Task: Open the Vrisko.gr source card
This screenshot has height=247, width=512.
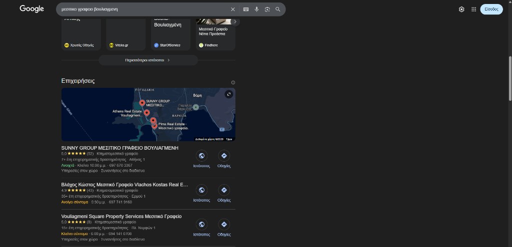Action: pos(125,34)
